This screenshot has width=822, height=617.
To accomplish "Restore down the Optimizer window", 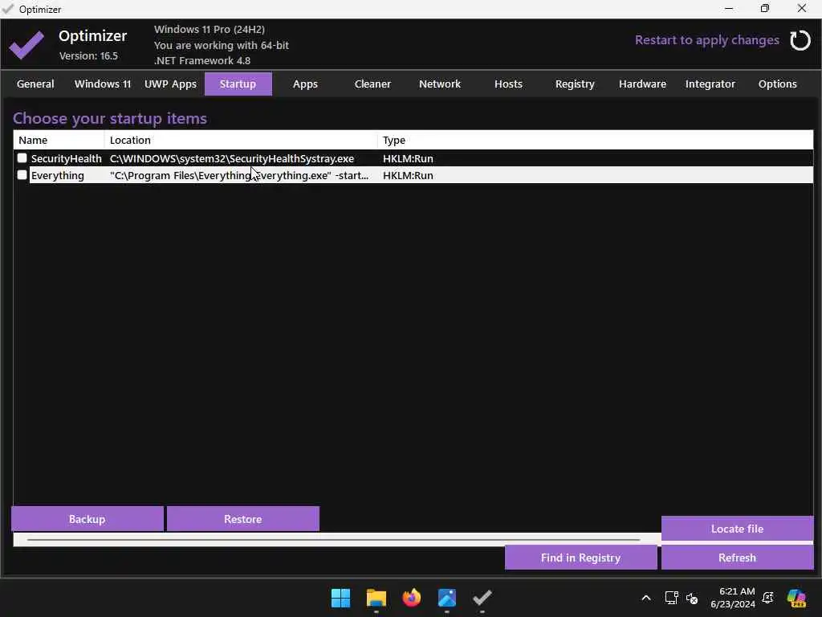I will point(765,9).
